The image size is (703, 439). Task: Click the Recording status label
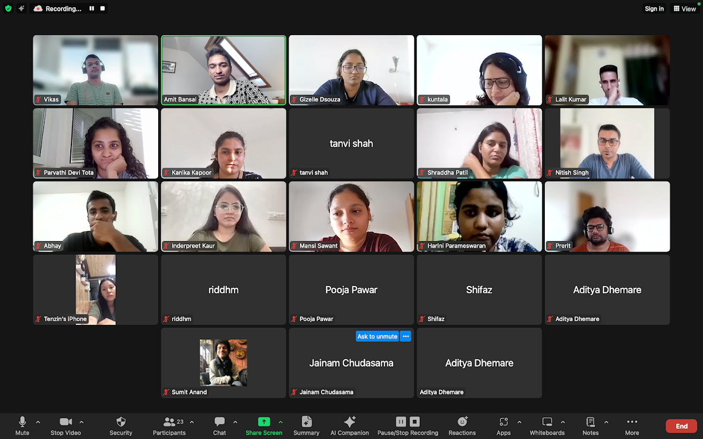click(x=63, y=9)
